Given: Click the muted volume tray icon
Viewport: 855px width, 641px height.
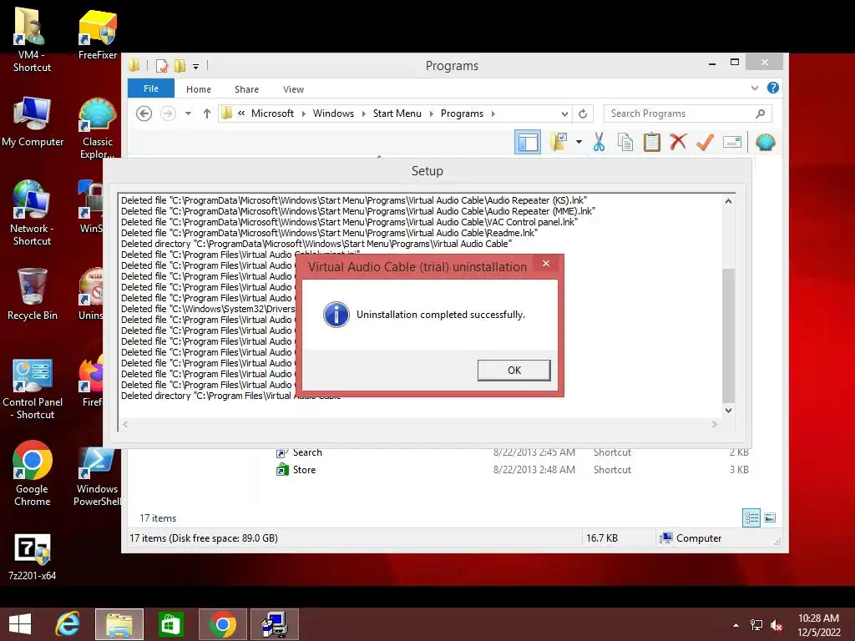Looking at the screenshot, I should pos(776,625).
